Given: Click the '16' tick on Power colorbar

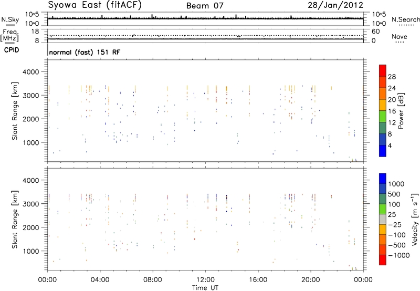Looking at the screenshot, I should (392, 111).
